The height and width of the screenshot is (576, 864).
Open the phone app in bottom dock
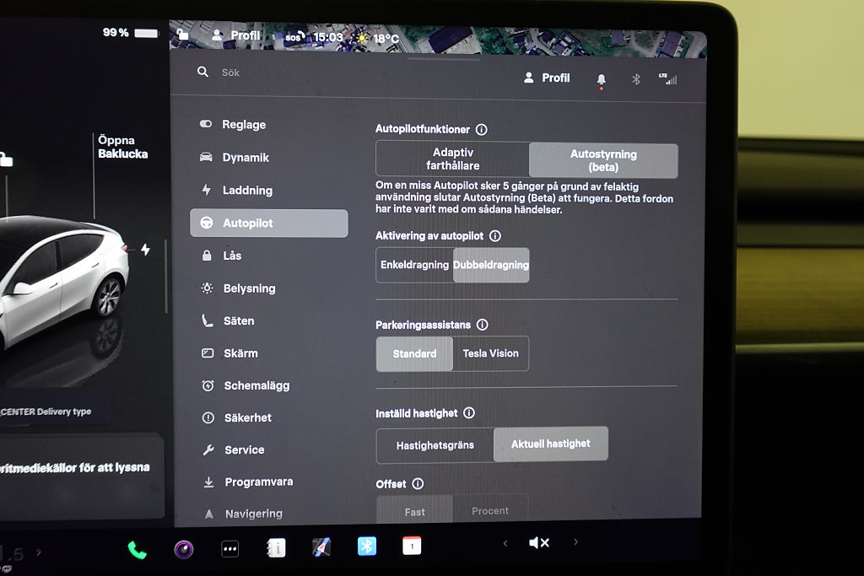[137, 550]
